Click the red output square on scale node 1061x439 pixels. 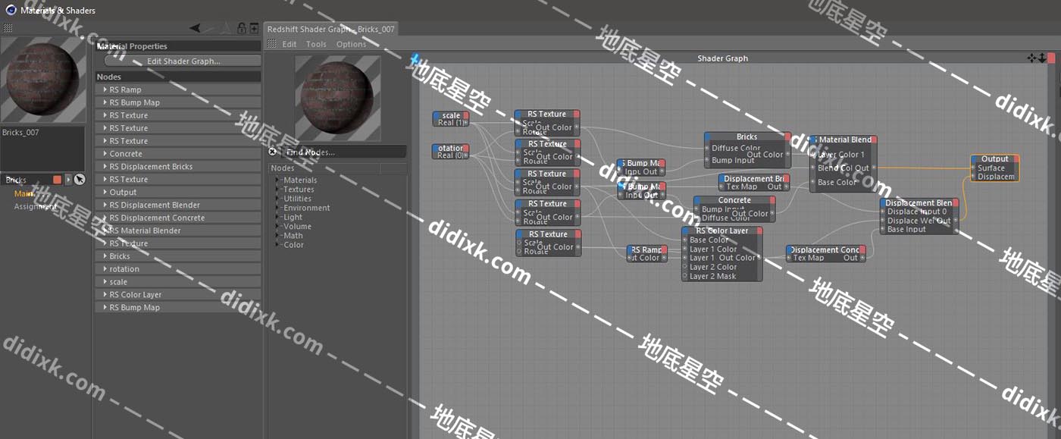pos(465,115)
